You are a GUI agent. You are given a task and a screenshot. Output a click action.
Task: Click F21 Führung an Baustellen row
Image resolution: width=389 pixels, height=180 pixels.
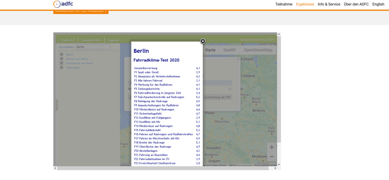coord(167,155)
